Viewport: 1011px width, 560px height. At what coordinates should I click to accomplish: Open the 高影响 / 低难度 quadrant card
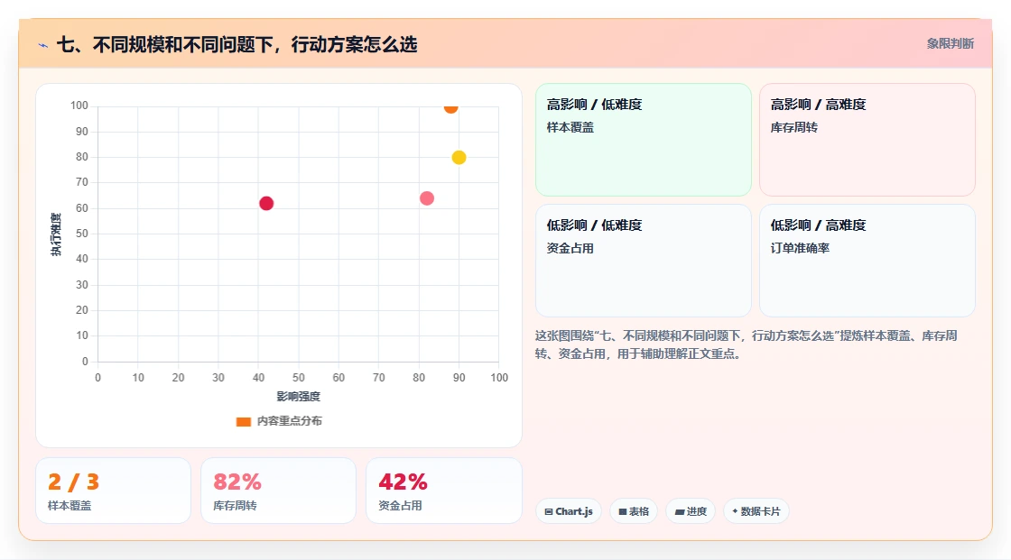643,139
